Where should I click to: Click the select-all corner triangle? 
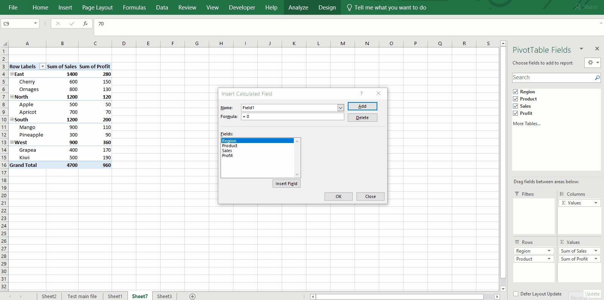[x=5, y=44]
